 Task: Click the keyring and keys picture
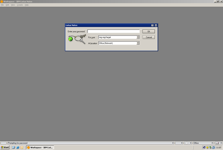click(77, 39)
